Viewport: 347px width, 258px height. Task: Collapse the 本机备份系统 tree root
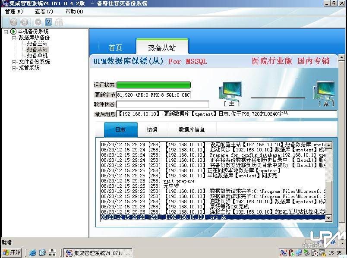(6, 32)
